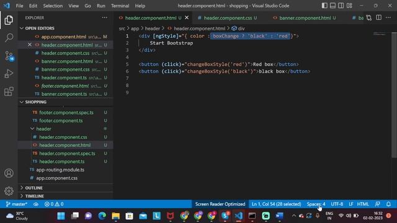Screen dimensions: 397x223
Task: Click Ln 1, Col 54 cursor position
Action: [x=276, y=204]
